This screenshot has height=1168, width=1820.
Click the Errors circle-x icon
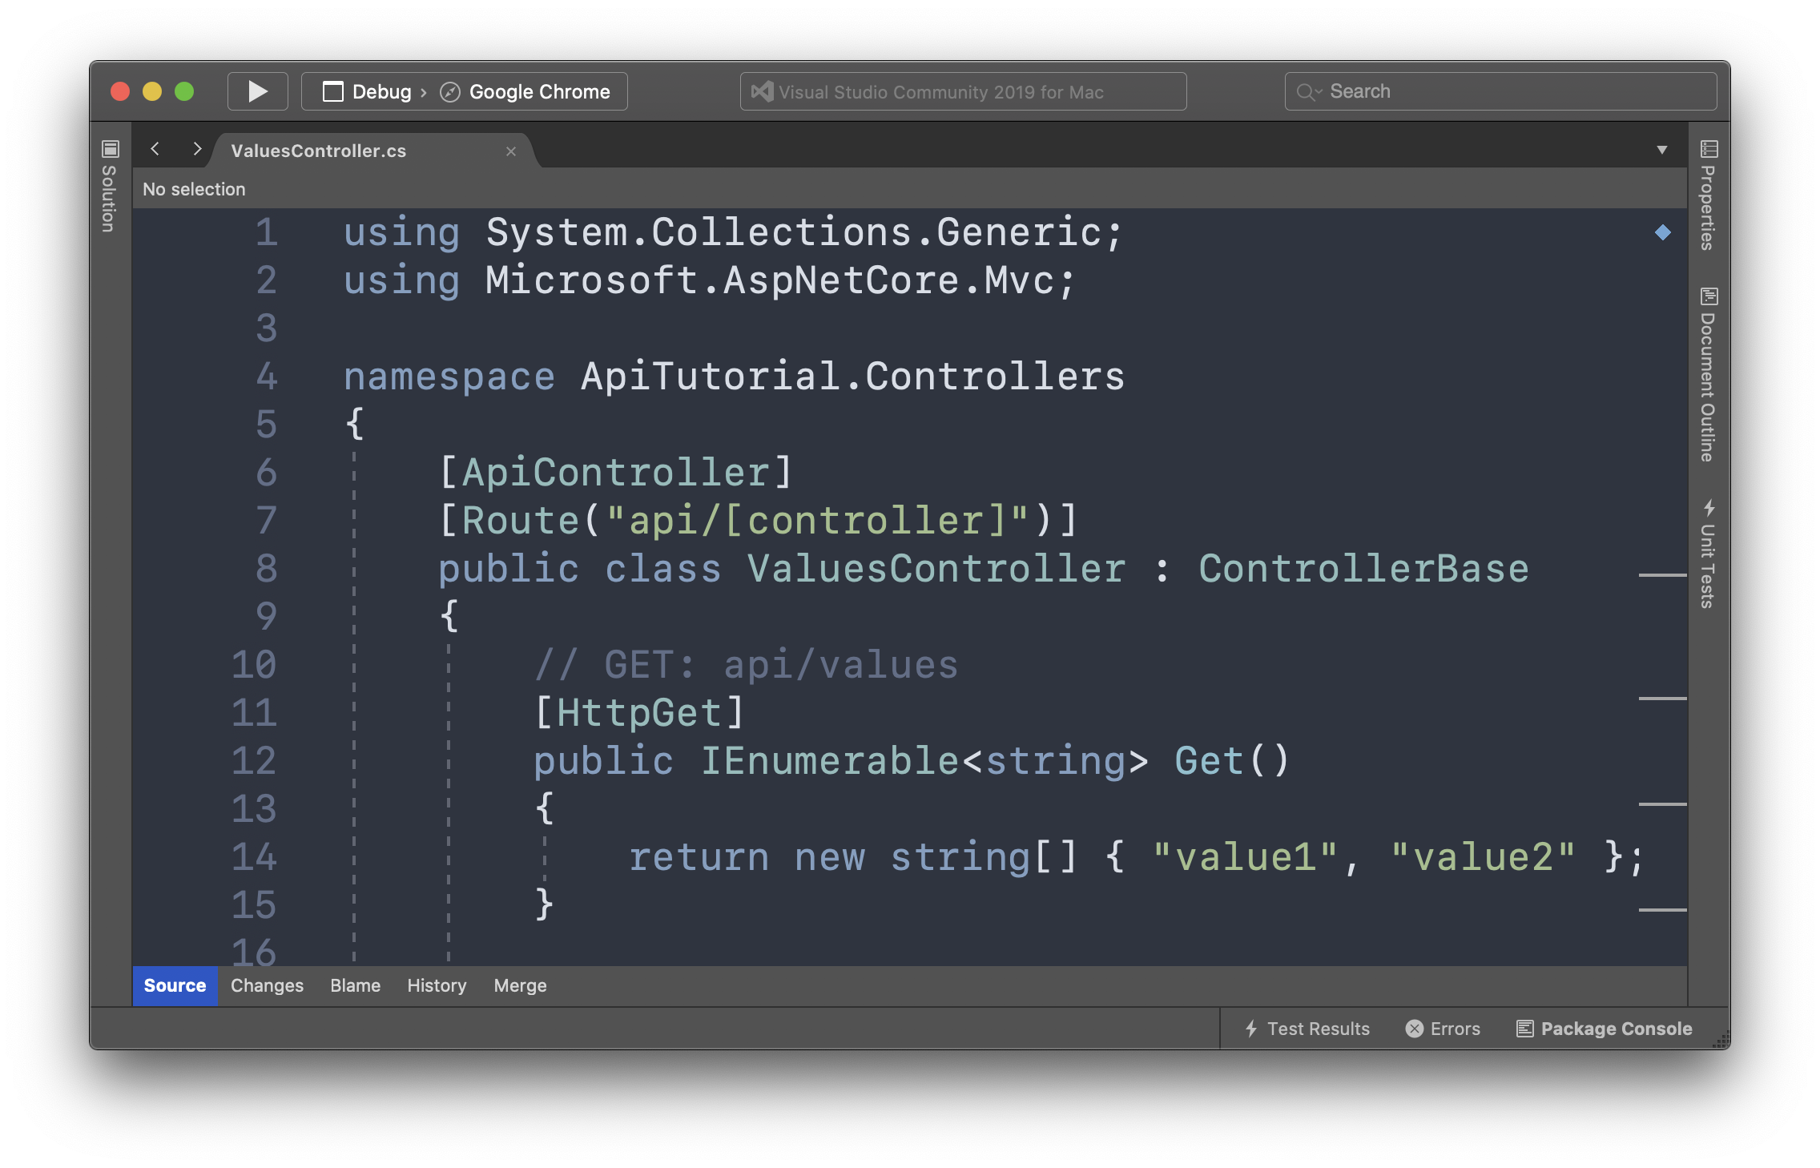tap(1415, 1029)
